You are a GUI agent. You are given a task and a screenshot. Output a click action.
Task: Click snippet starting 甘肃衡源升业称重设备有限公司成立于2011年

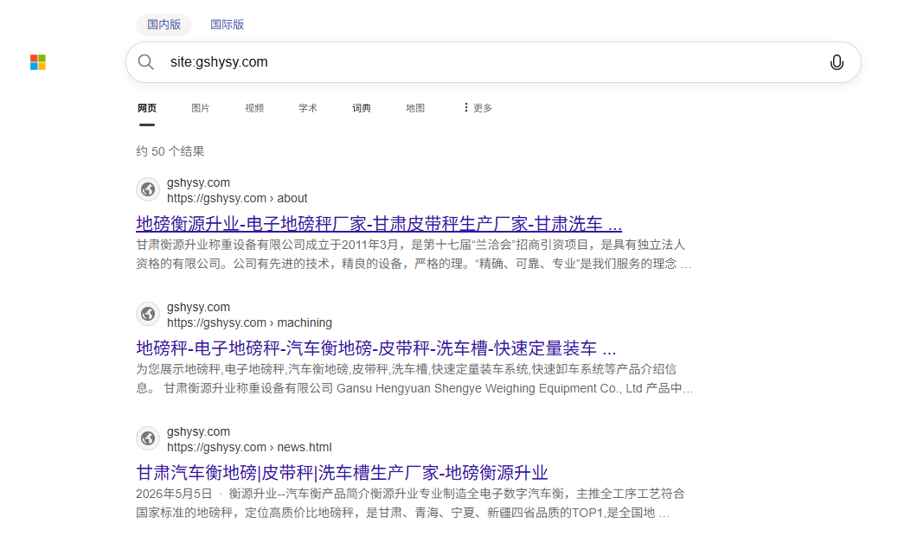click(x=414, y=254)
